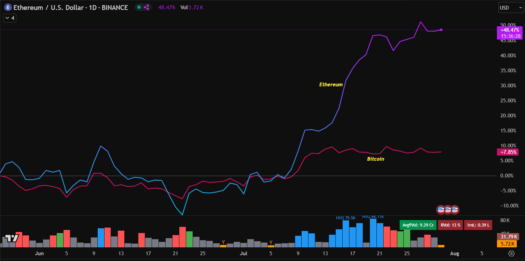Click the Vol 5.72 K header reading
The image size is (525, 261).
click(192, 7)
